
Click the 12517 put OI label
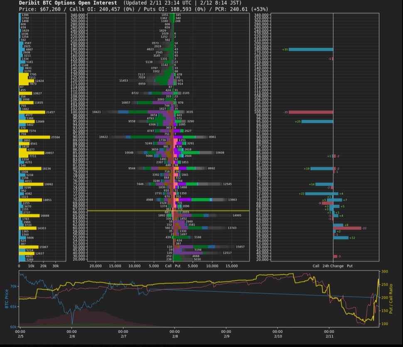pyautogui.click(x=227, y=253)
